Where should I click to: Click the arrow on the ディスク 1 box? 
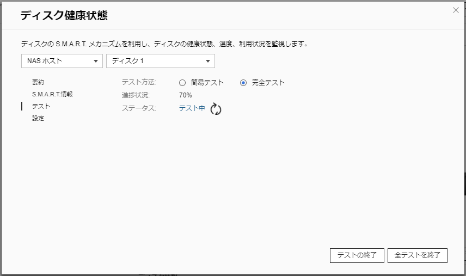coord(208,61)
